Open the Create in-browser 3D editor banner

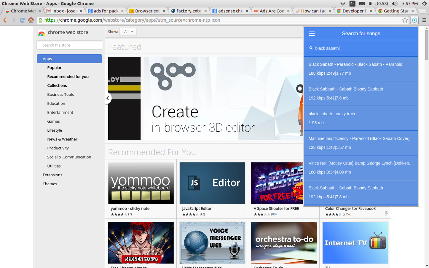pos(223,98)
